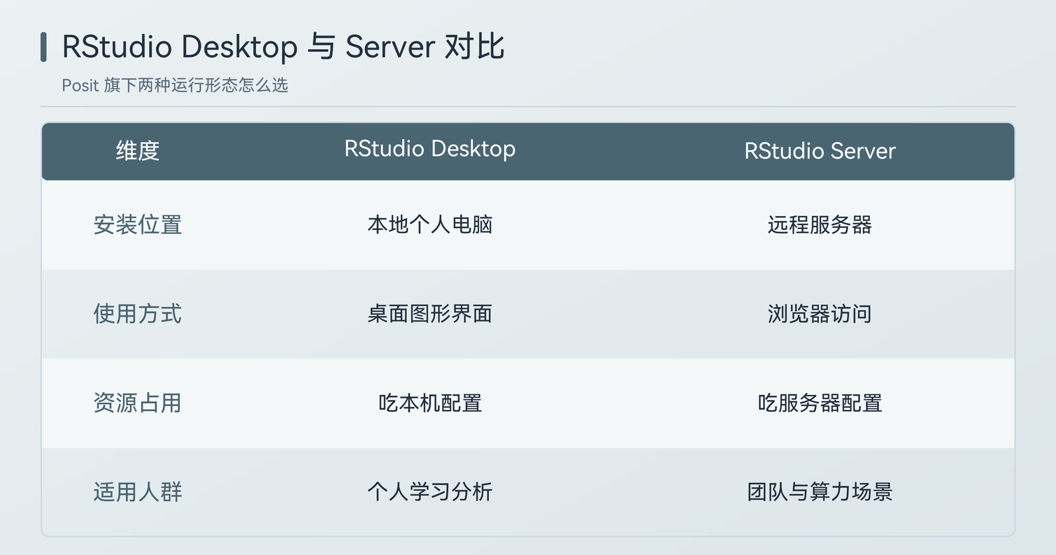This screenshot has height=555, width=1056.
Task: Click the "适用人群" row label
Action: (x=138, y=492)
